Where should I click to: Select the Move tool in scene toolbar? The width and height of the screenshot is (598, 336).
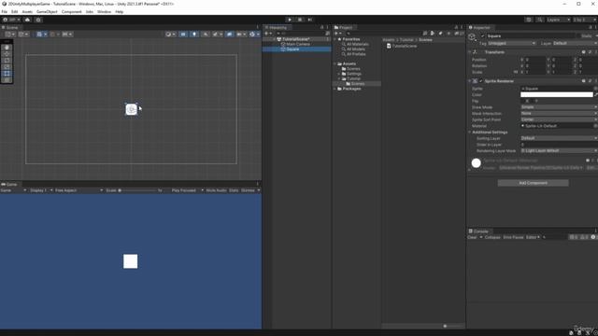7,54
